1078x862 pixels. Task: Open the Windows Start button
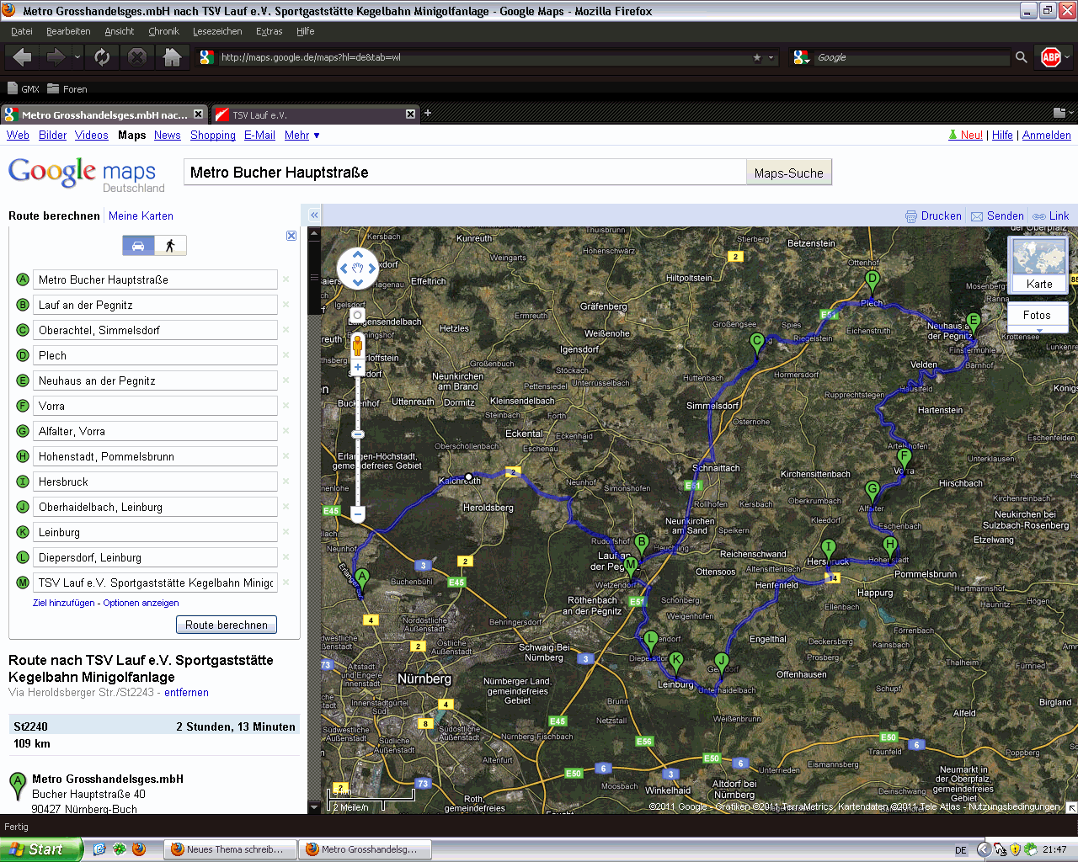[41, 849]
